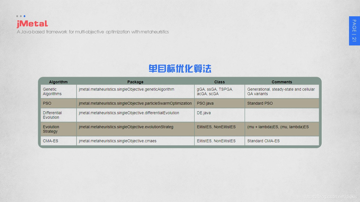Select the Standard PSO comment cell
Viewport: 360px width, 202px height.
tap(282, 103)
